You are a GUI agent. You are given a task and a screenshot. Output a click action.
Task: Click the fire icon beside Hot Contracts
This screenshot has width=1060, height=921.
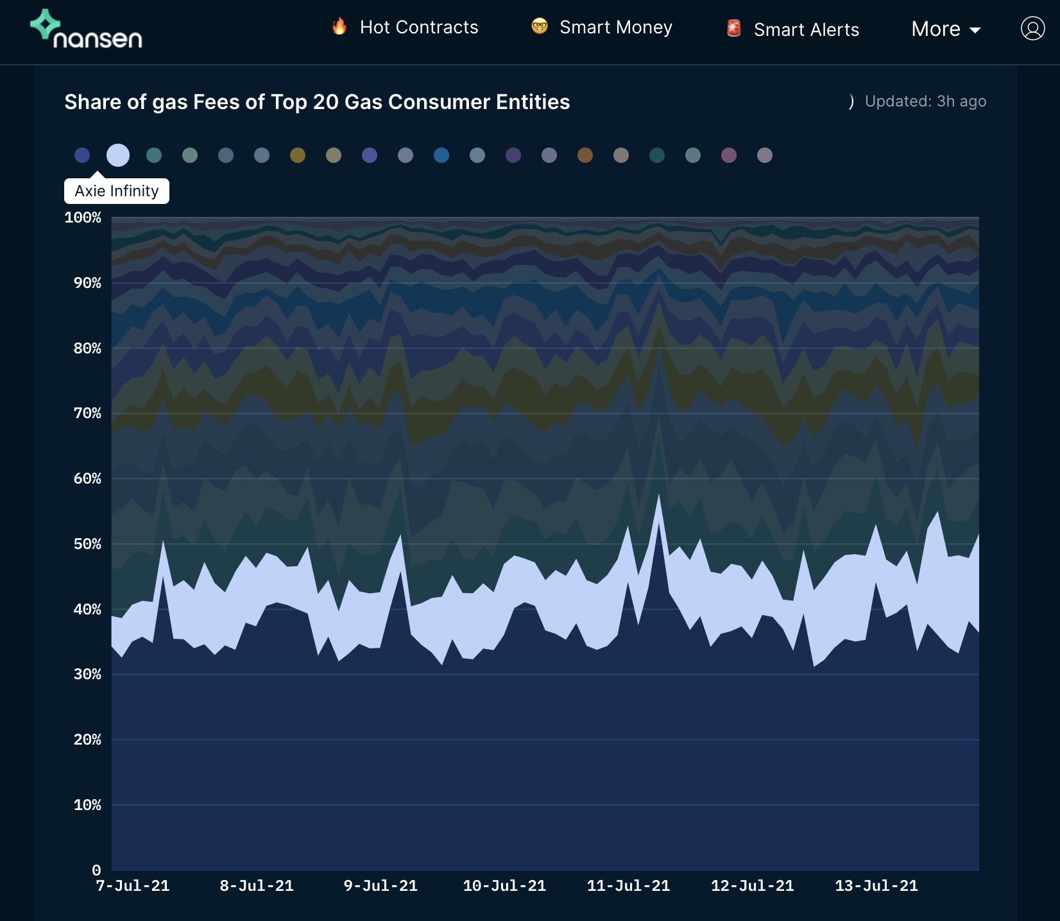[339, 26]
